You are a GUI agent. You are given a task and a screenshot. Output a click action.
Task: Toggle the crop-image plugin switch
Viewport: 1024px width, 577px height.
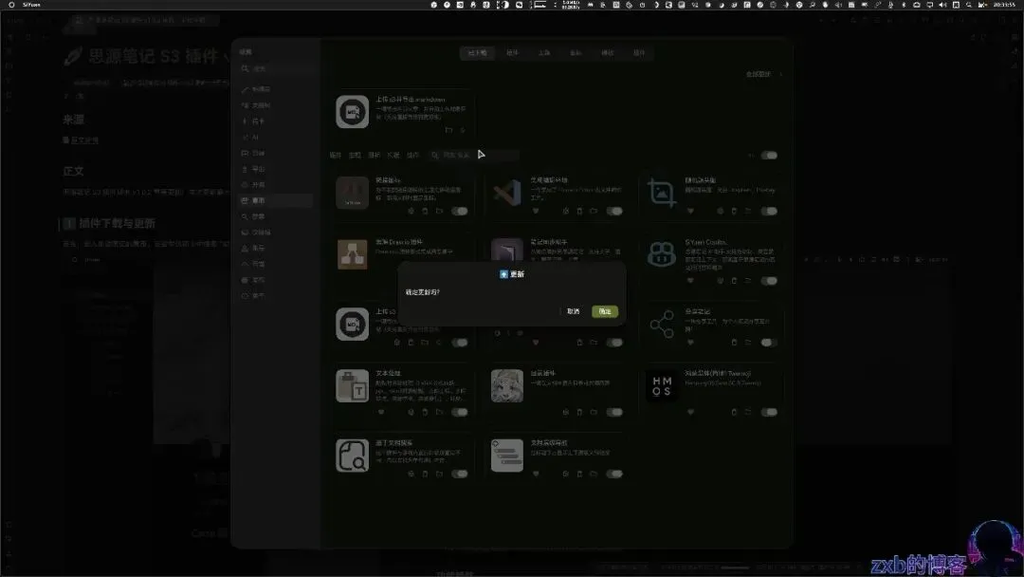click(769, 211)
